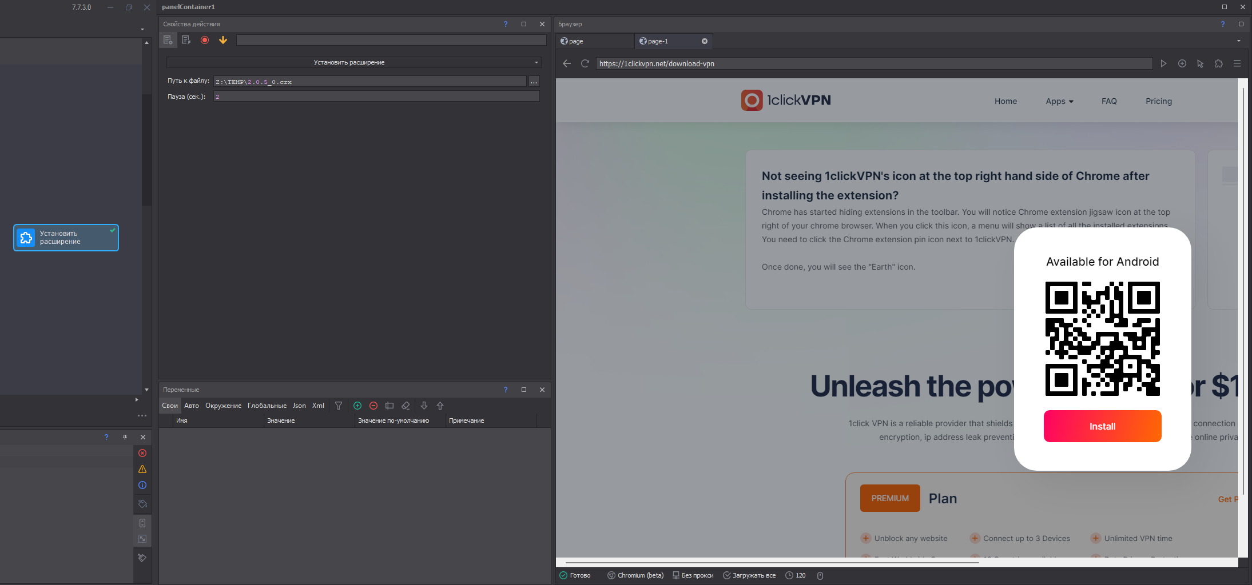Click the play navigate icon next to address bar
The image size is (1252, 585).
(x=1163, y=63)
